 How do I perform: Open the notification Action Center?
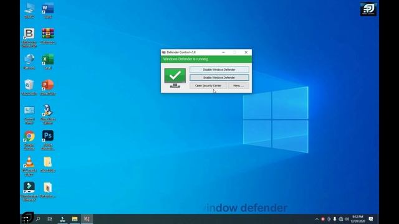point(371,219)
